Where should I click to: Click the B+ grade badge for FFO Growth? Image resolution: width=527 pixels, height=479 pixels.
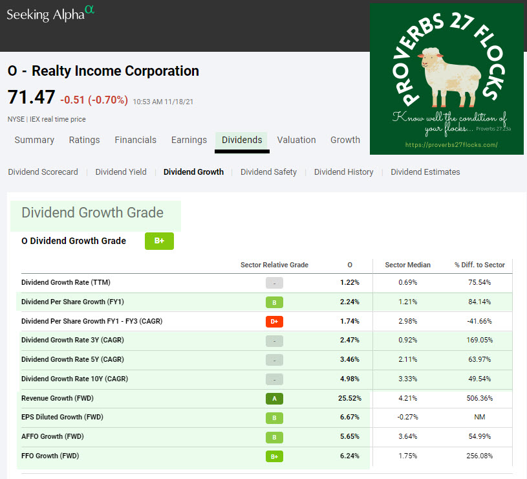[274, 456]
